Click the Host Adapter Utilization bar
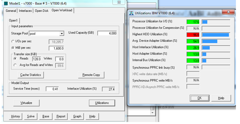Image resolution: width=240 pixels, height=124 pixels. [216, 54]
